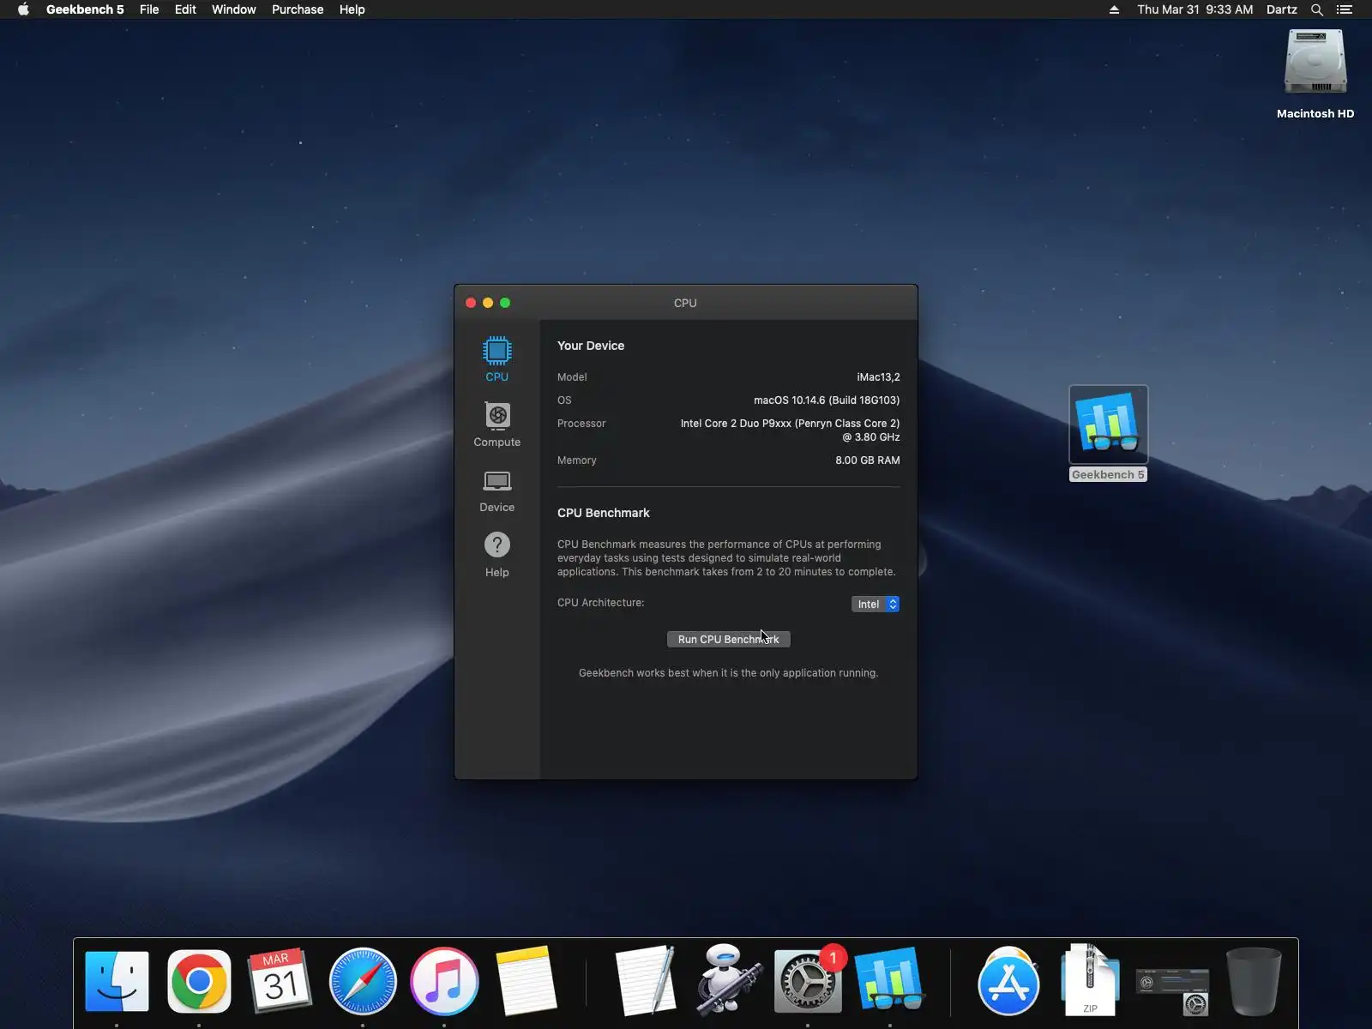Click the "Geekbench works best" note text

pos(728,673)
